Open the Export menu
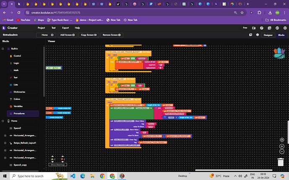The image size is (289, 180). click(65, 28)
